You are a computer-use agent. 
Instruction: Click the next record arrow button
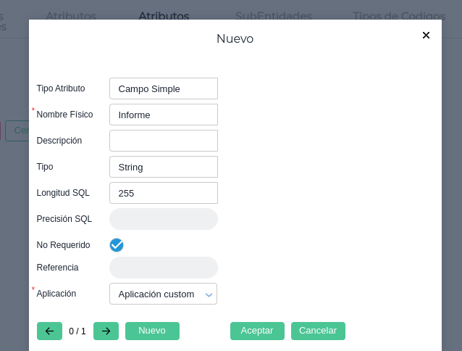click(106, 331)
